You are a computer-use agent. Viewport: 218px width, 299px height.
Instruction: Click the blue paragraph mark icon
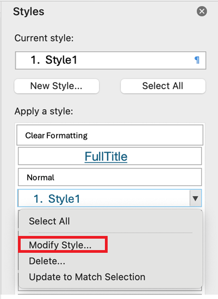[197, 60]
